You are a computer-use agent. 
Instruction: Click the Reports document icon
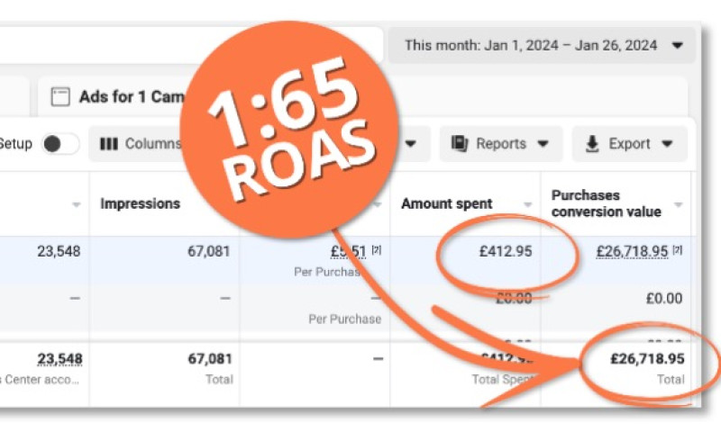460,144
